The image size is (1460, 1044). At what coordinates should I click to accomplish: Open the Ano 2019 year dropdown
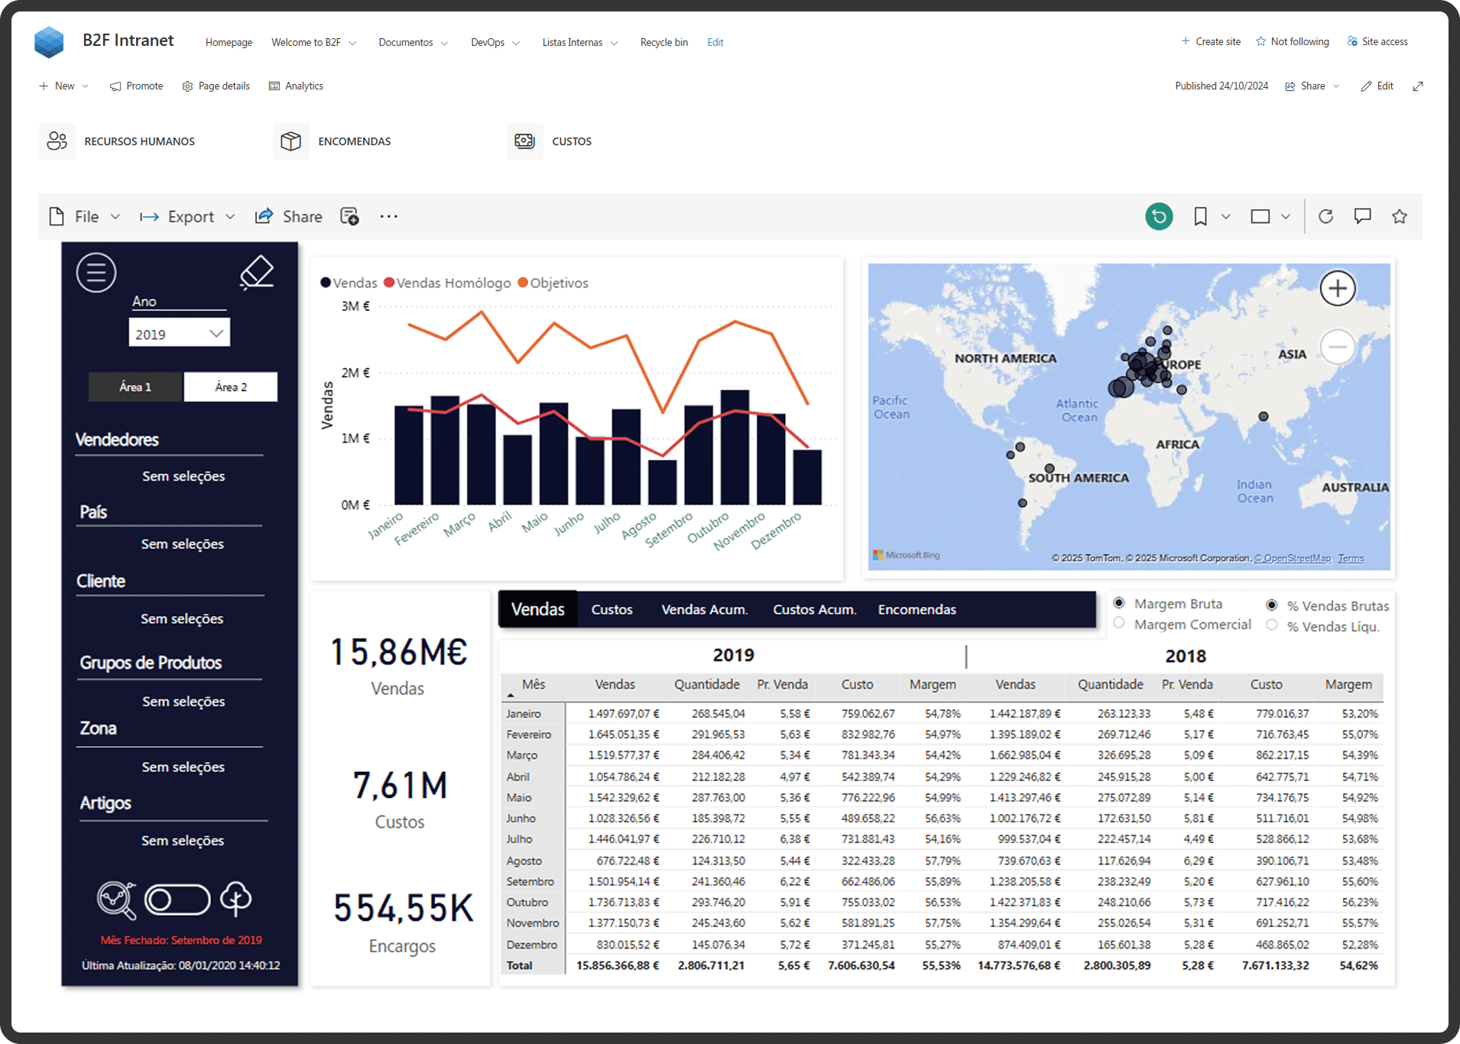coord(179,334)
